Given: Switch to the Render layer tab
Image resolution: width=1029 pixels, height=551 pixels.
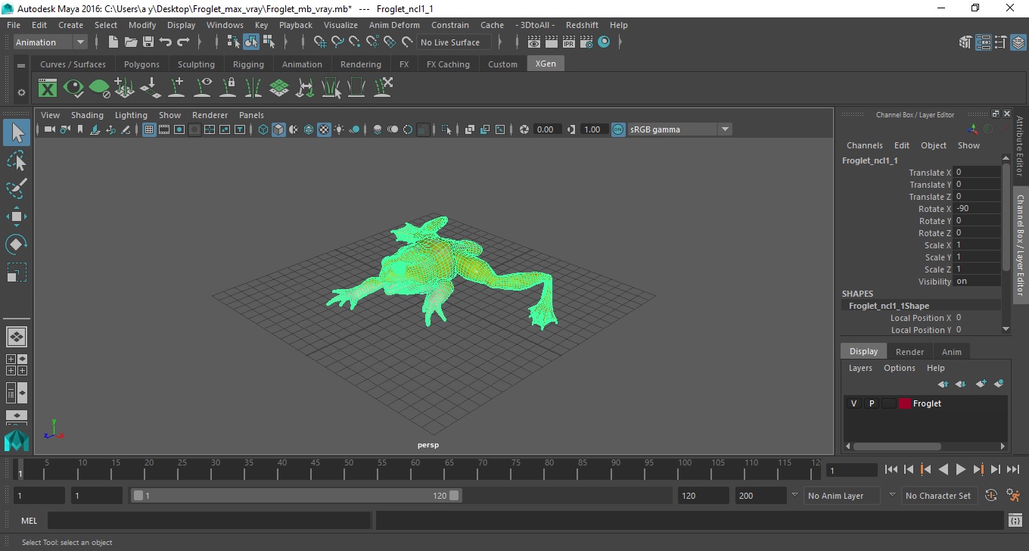Looking at the screenshot, I should coord(909,352).
